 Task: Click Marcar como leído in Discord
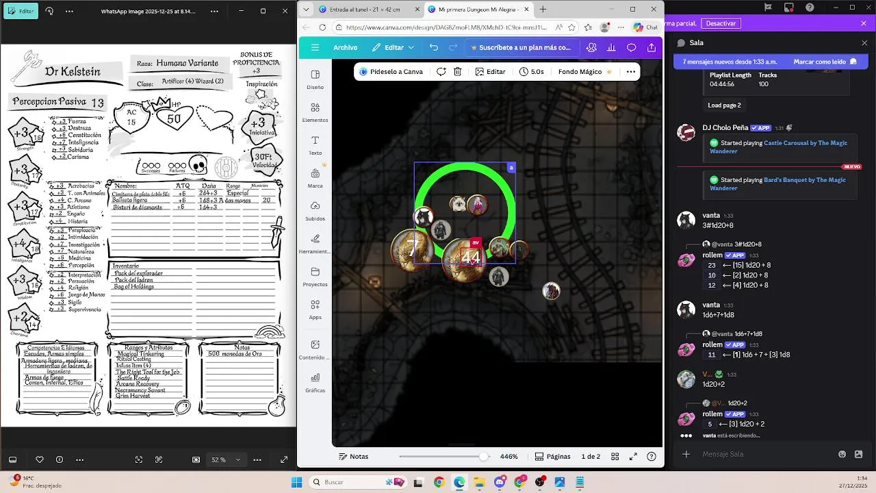[x=825, y=62]
